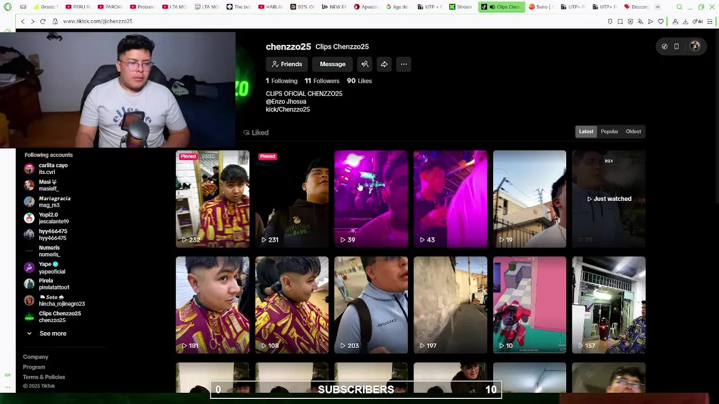Share the chenzzo25 profile via arrow icon

384,64
